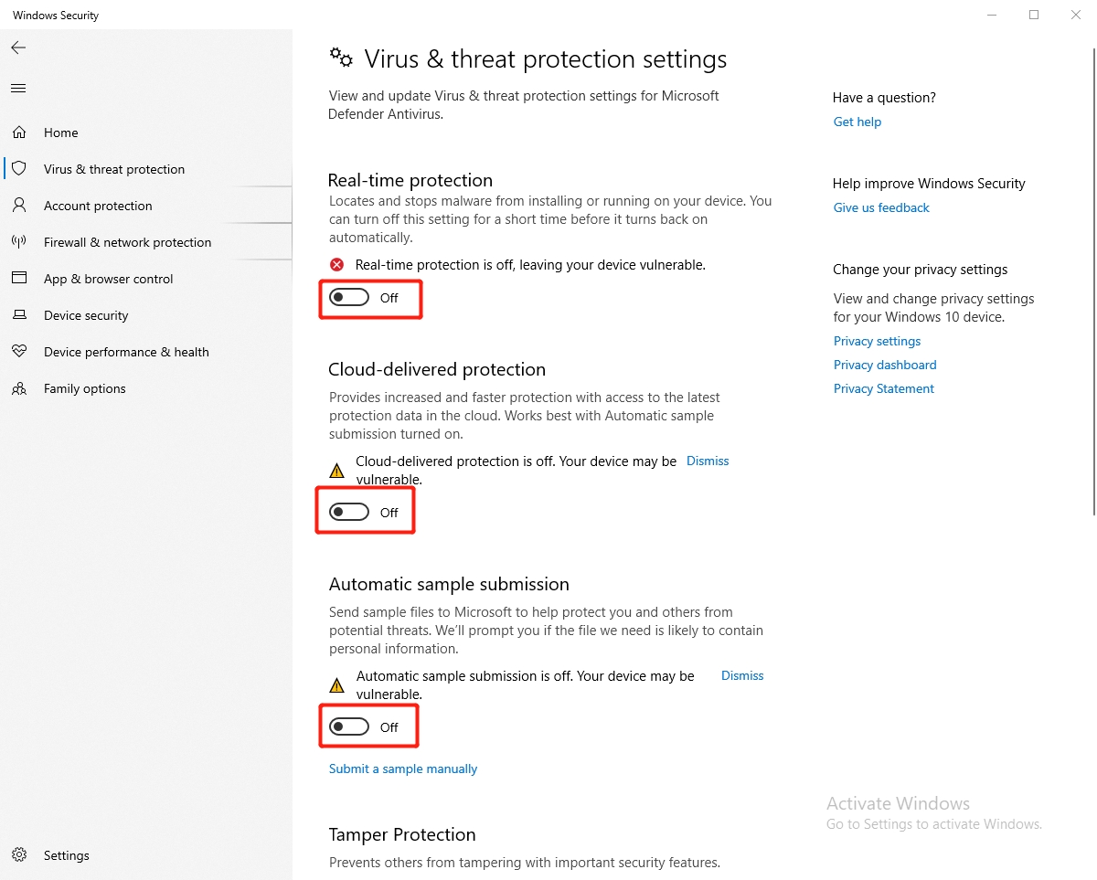The height and width of the screenshot is (880, 1097).
Task: Open Settings gear in sidebar
Action: 19,855
